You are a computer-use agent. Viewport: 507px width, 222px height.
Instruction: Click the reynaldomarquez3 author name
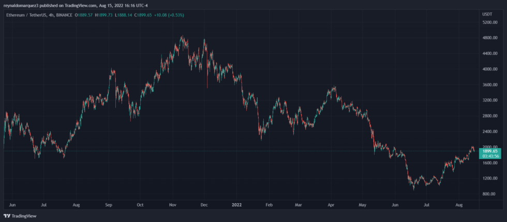(x=20, y=5)
